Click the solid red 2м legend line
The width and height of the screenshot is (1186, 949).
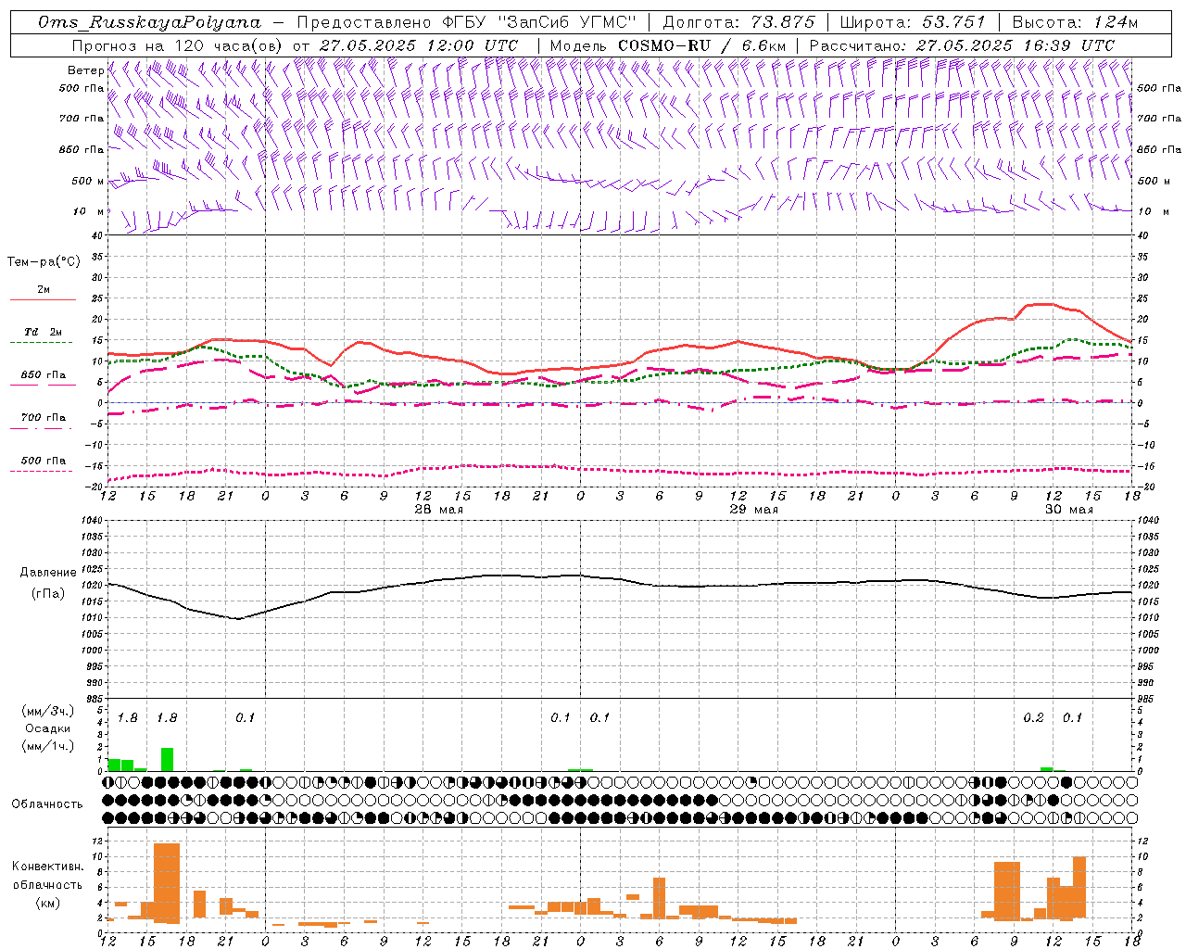43,299
